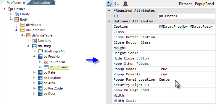Click the Width attribute value field
216x111 pixels.
(x=186, y=95)
